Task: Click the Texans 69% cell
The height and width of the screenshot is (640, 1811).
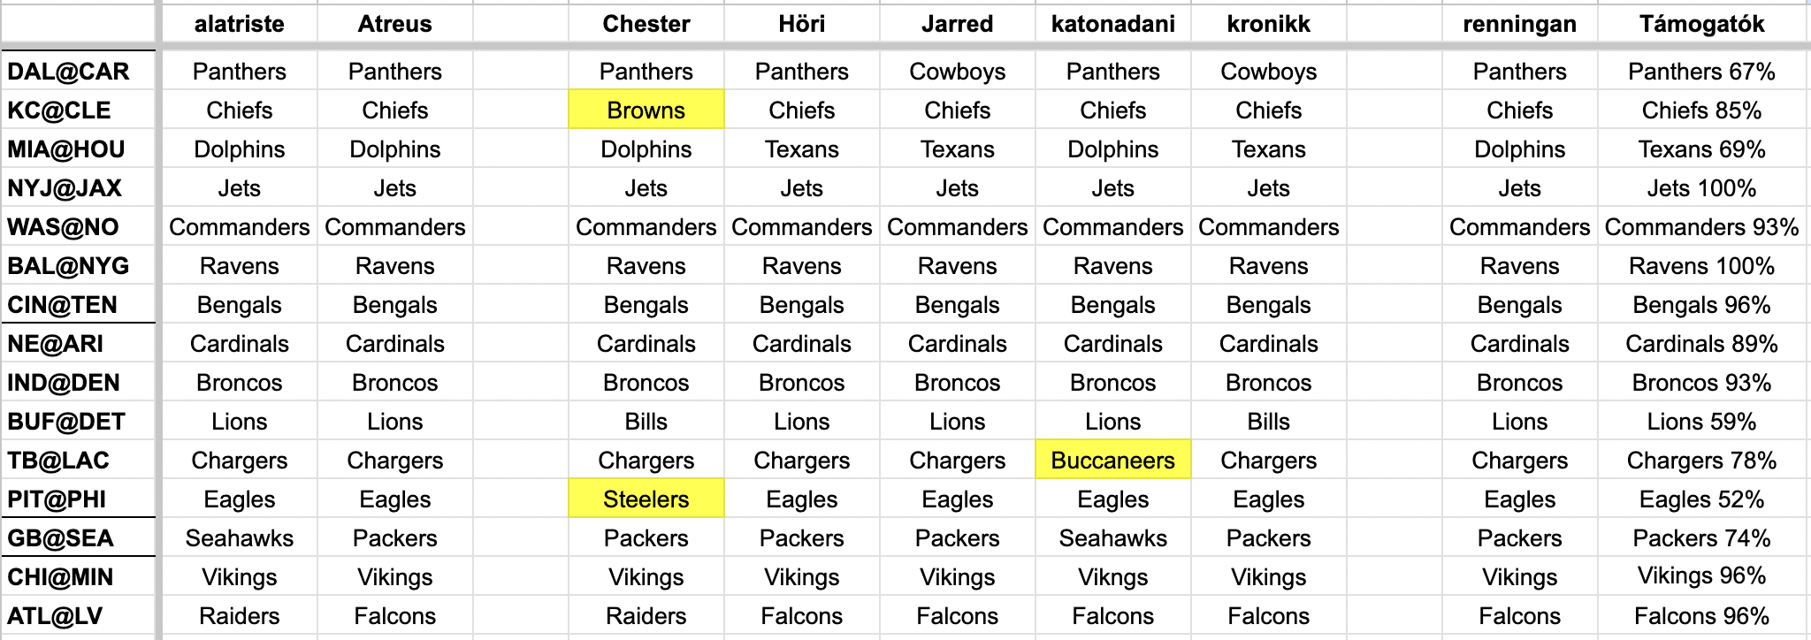Action: pyautogui.click(x=1701, y=149)
